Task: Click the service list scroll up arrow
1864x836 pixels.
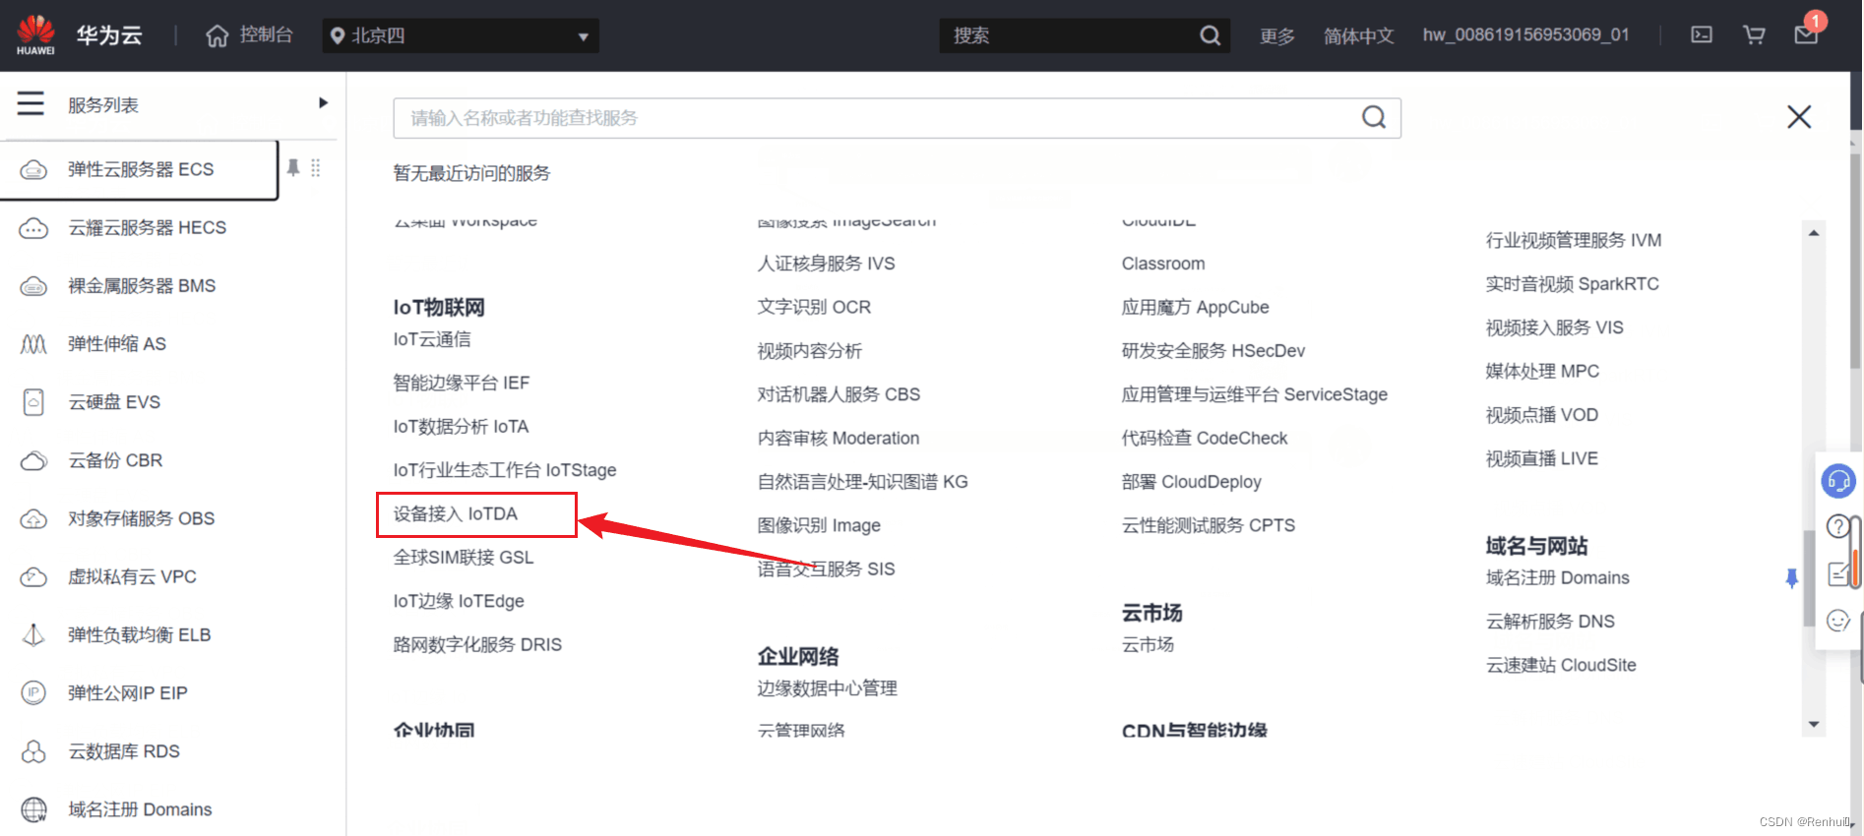Action: 1814,233
